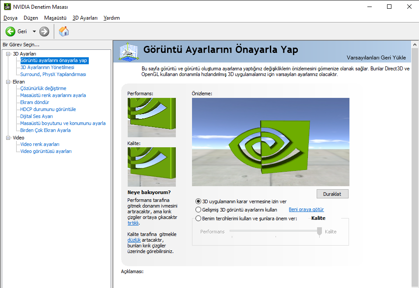Screen dimensions: 419x288
Task: Click the 'Video' tree category label
Action: [18, 138]
